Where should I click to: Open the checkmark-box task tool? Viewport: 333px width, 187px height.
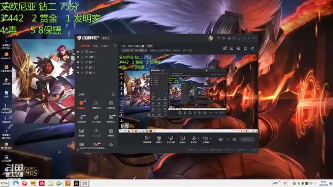[x=111, y=105]
